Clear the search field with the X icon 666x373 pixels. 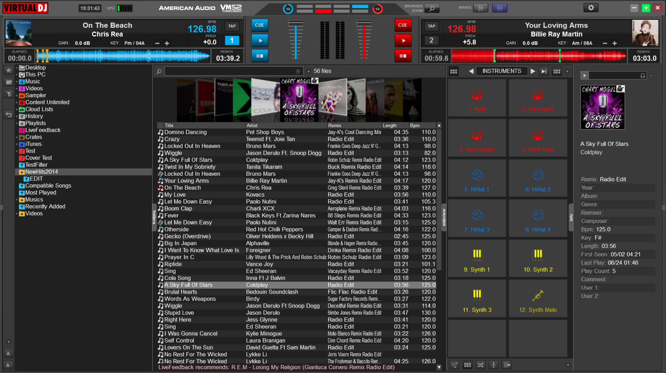coord(298,71)
